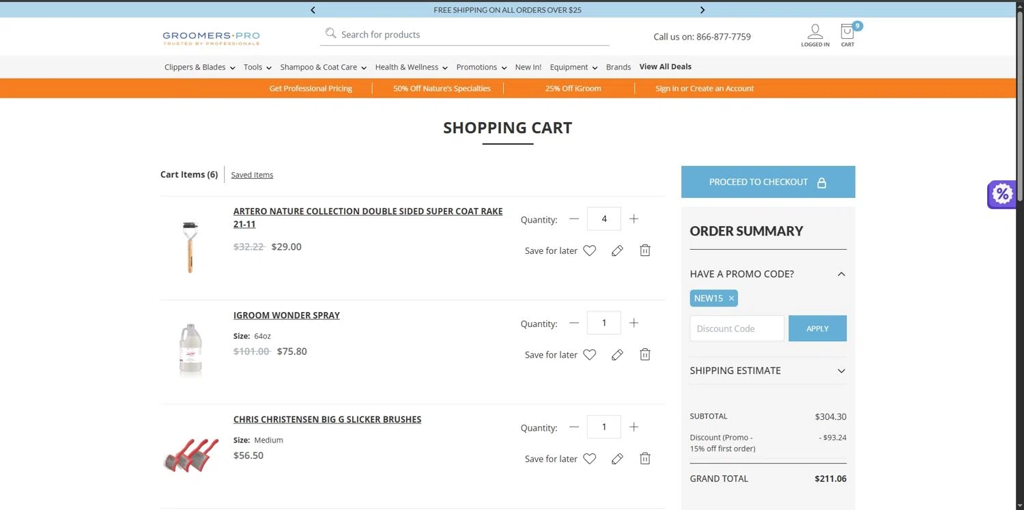Screen dimensions: 1024x510
Task: Collapse the Have a Promo Code section
Action: 841,274
